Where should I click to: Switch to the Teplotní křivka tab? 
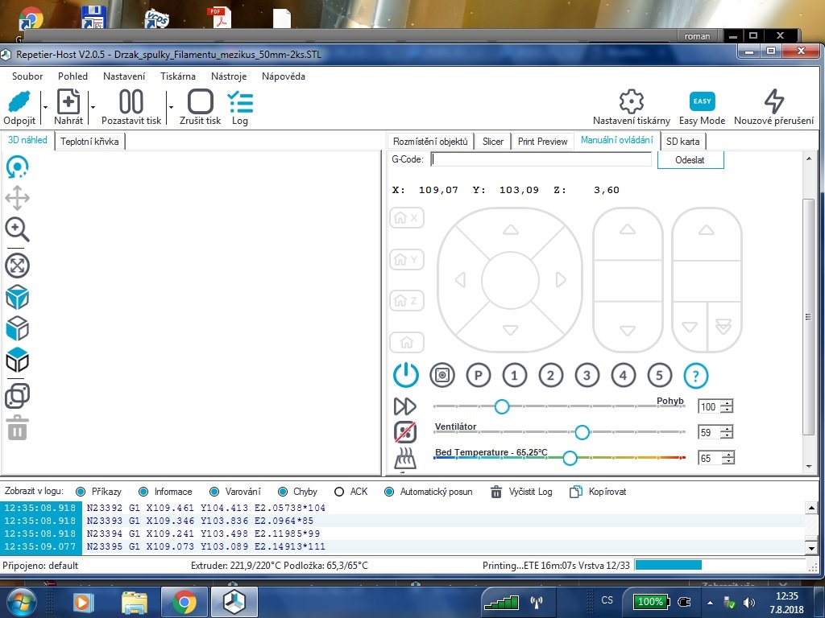coord(89,142)
